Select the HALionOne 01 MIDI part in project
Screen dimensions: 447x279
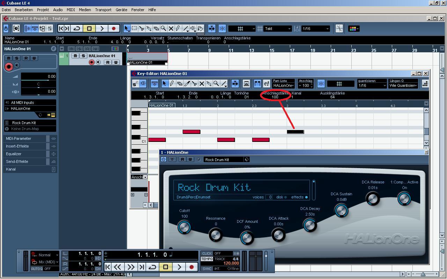pos(148,59)
